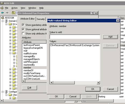Open the Window menu

pyautogui.click(x=32, y=8)
